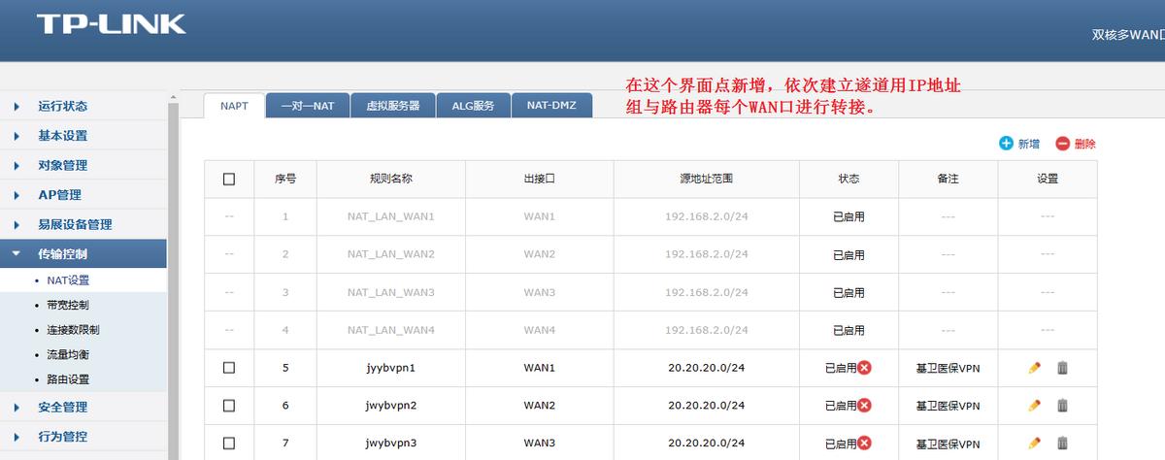The width and height of the screenshot is (1165, 460).
Task: Disable jwybvpn2 via red X status icon
Action: pyautogui.click(x=864, y=405)
